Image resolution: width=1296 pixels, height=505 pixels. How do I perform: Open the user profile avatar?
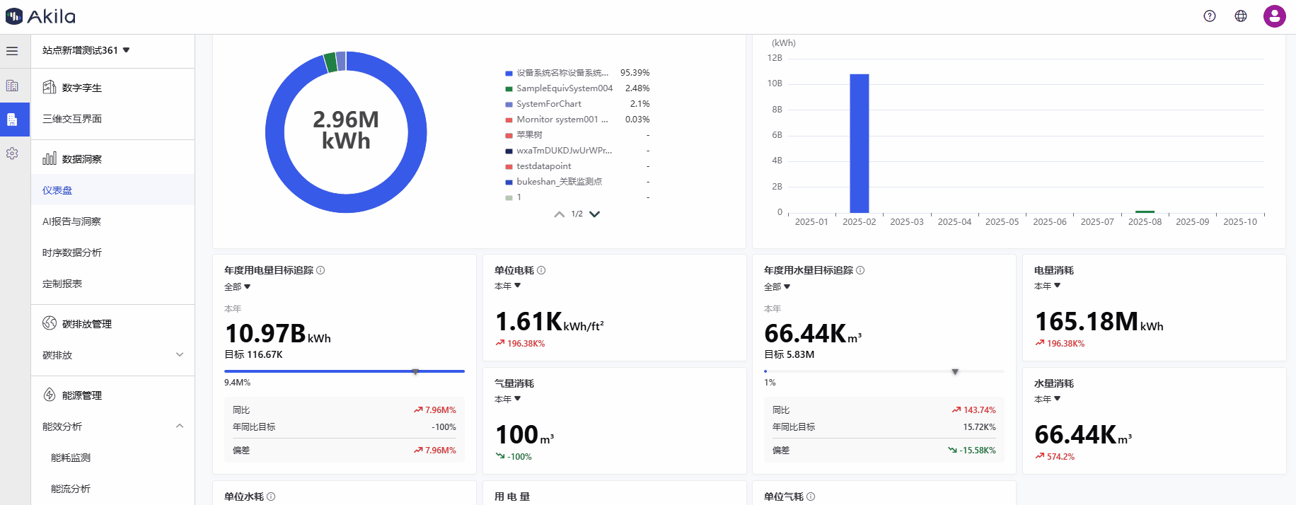coord(1274,16)
